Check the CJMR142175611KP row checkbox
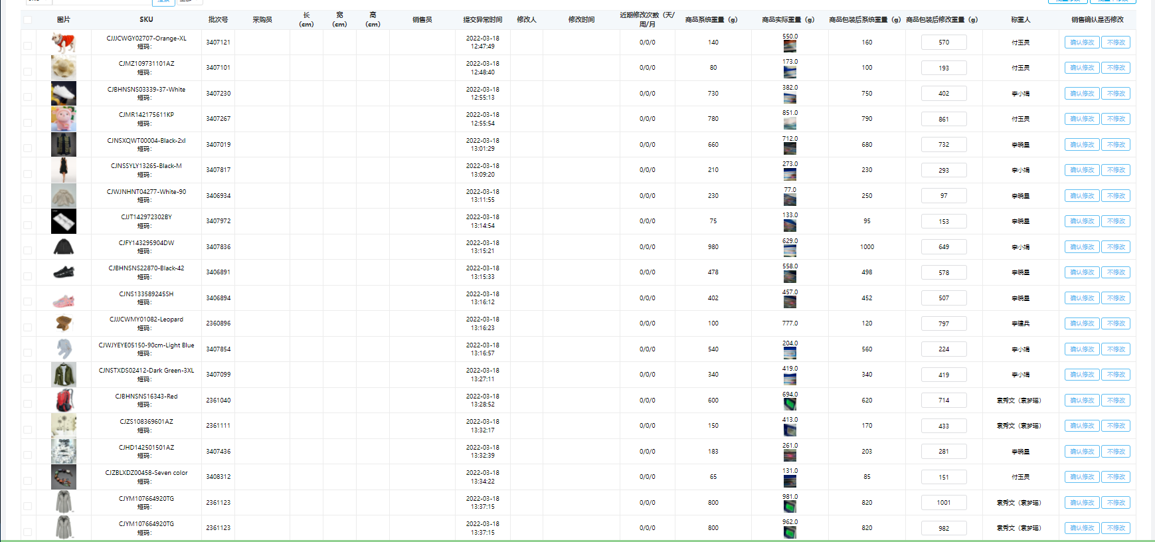Viewport: 1155px width, 542px height. pyautogui.click(x=27, y=122)
